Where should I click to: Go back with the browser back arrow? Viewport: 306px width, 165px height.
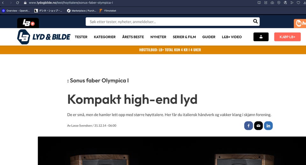point(3,3)
